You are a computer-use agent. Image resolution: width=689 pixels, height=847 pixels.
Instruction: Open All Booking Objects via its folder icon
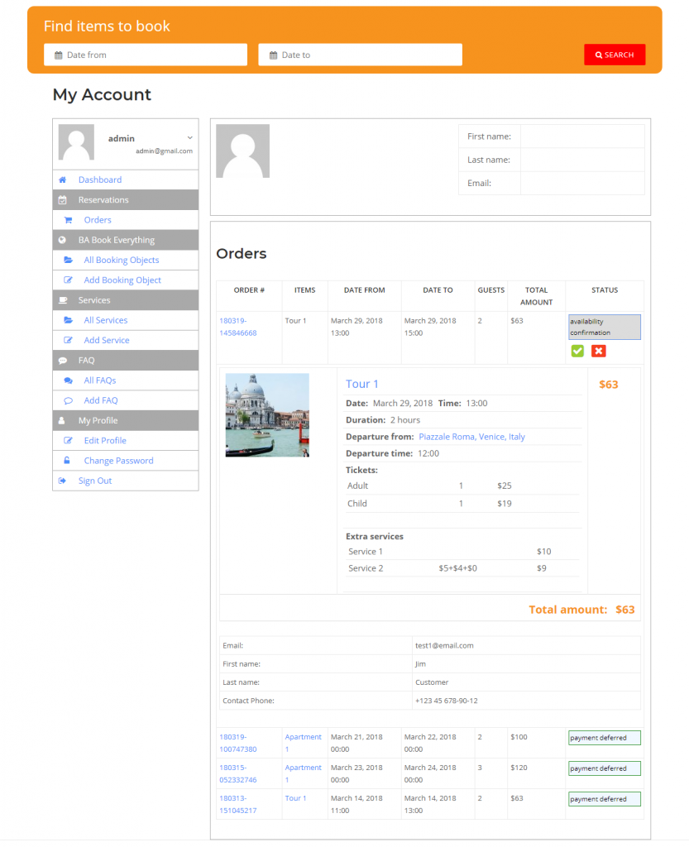click(x=69, y=260)
